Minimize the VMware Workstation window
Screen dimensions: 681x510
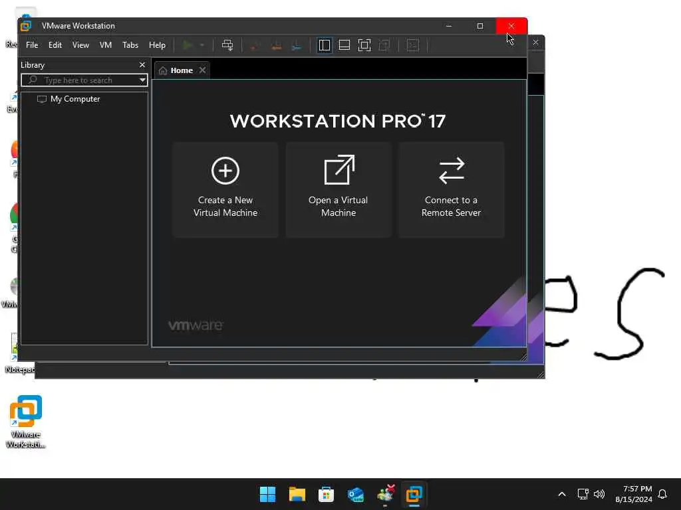[449, 26]
